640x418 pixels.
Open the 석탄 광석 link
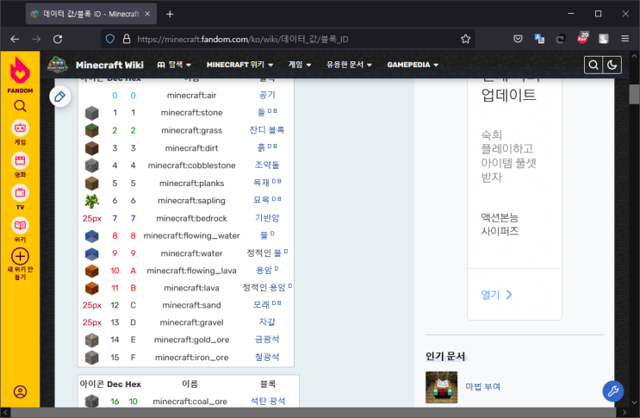click(268, 402)
